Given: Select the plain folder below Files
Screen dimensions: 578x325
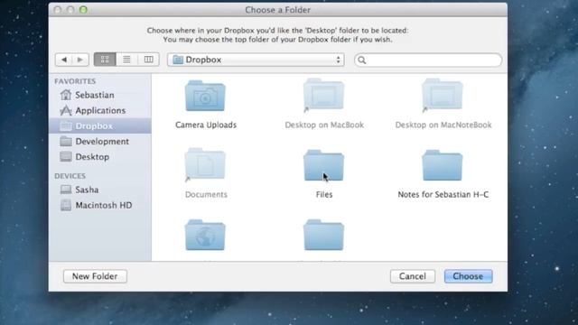Looking at the screenshot, I should 323,235.
